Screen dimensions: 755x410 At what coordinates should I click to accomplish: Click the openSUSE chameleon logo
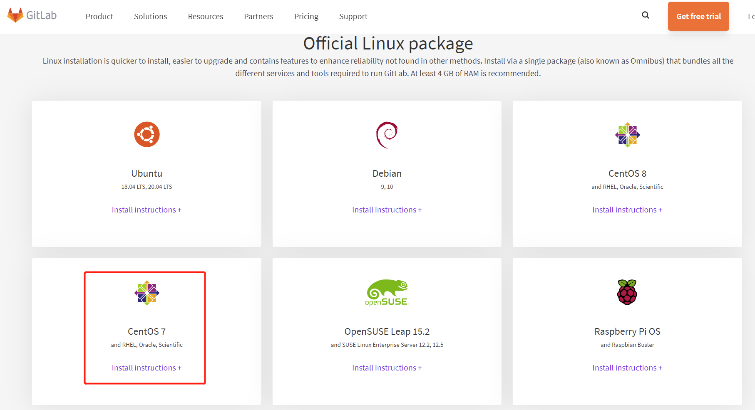pos(387,293)
